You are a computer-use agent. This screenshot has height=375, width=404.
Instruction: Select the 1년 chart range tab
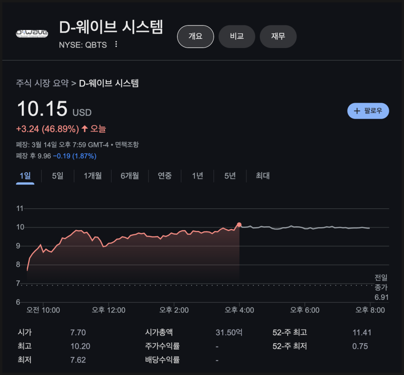(x=197, y=176)
